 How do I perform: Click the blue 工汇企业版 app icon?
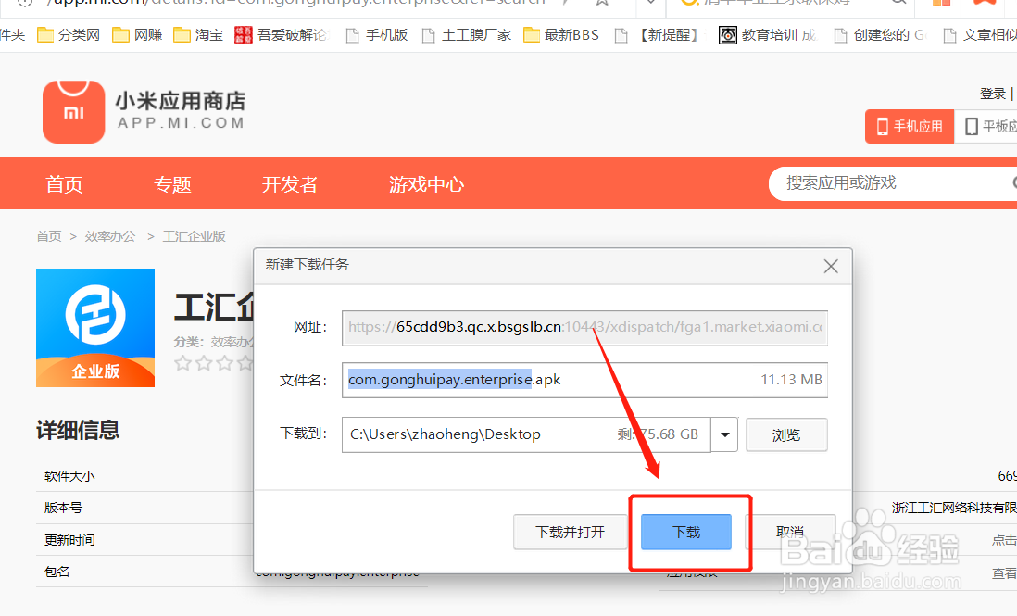94,327
